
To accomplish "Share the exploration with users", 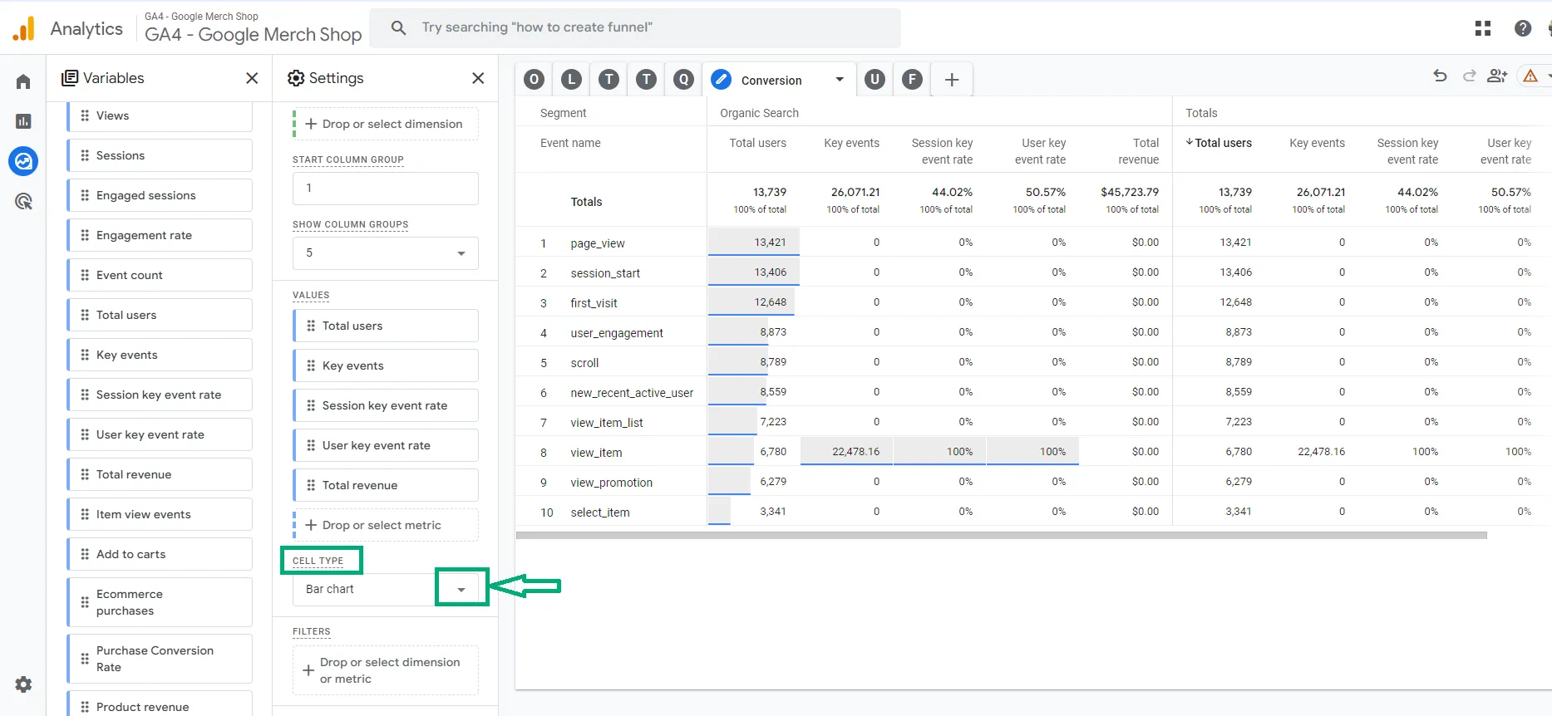I will pos(1497,76).
